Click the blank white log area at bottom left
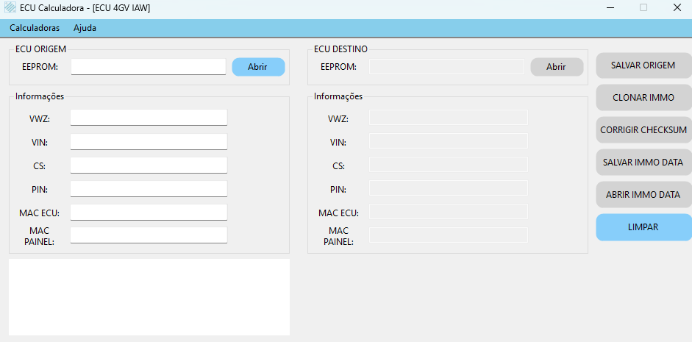The width and height of the screenshot is (692, 342). 149,296
